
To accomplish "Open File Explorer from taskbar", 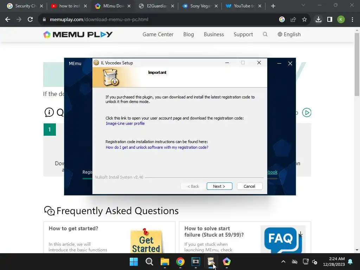I will [165, 262].
